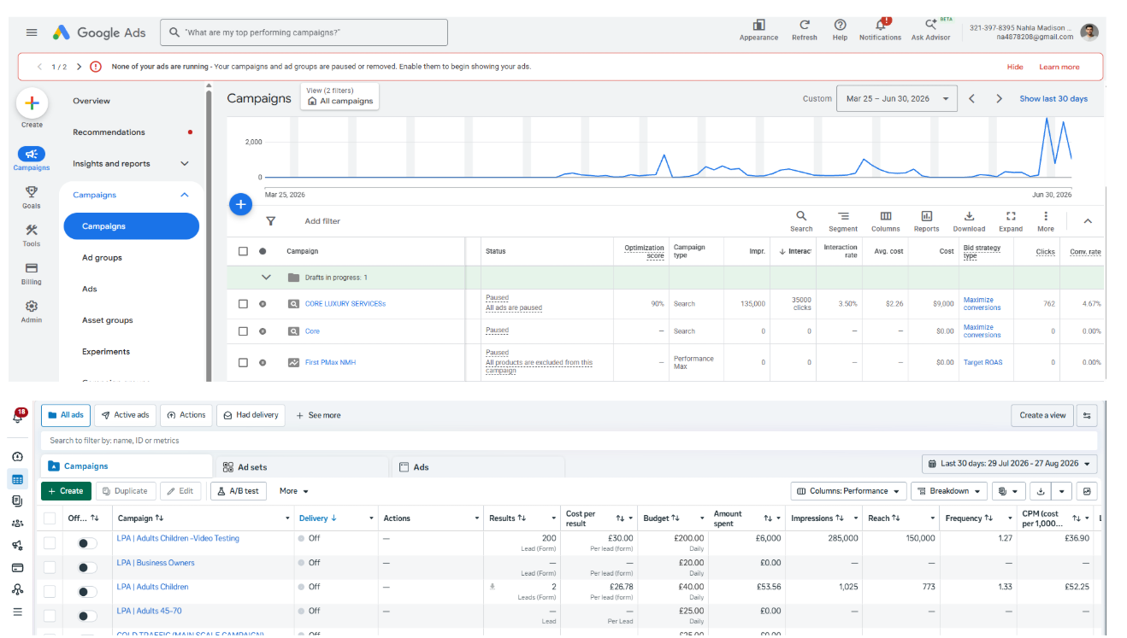Image resolution: width=1127 pixels, height=638 pixels.
Task: Collapse the Google Ads table toolbar chevron
Action: [1088, 221]
